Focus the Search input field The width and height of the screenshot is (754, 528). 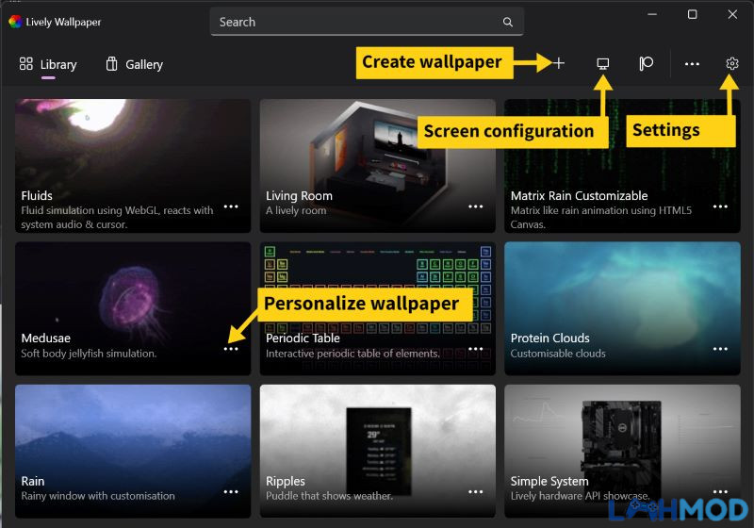coord(367,22)
